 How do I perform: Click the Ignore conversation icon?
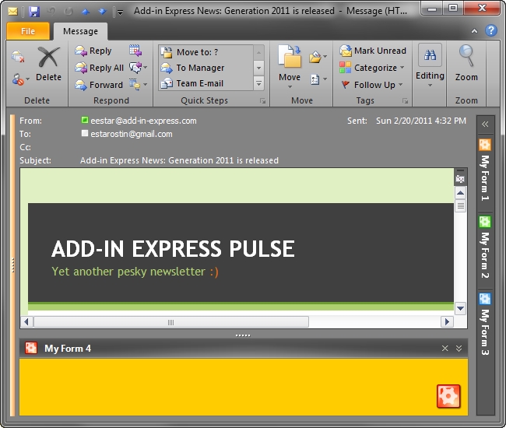point(18,56)
